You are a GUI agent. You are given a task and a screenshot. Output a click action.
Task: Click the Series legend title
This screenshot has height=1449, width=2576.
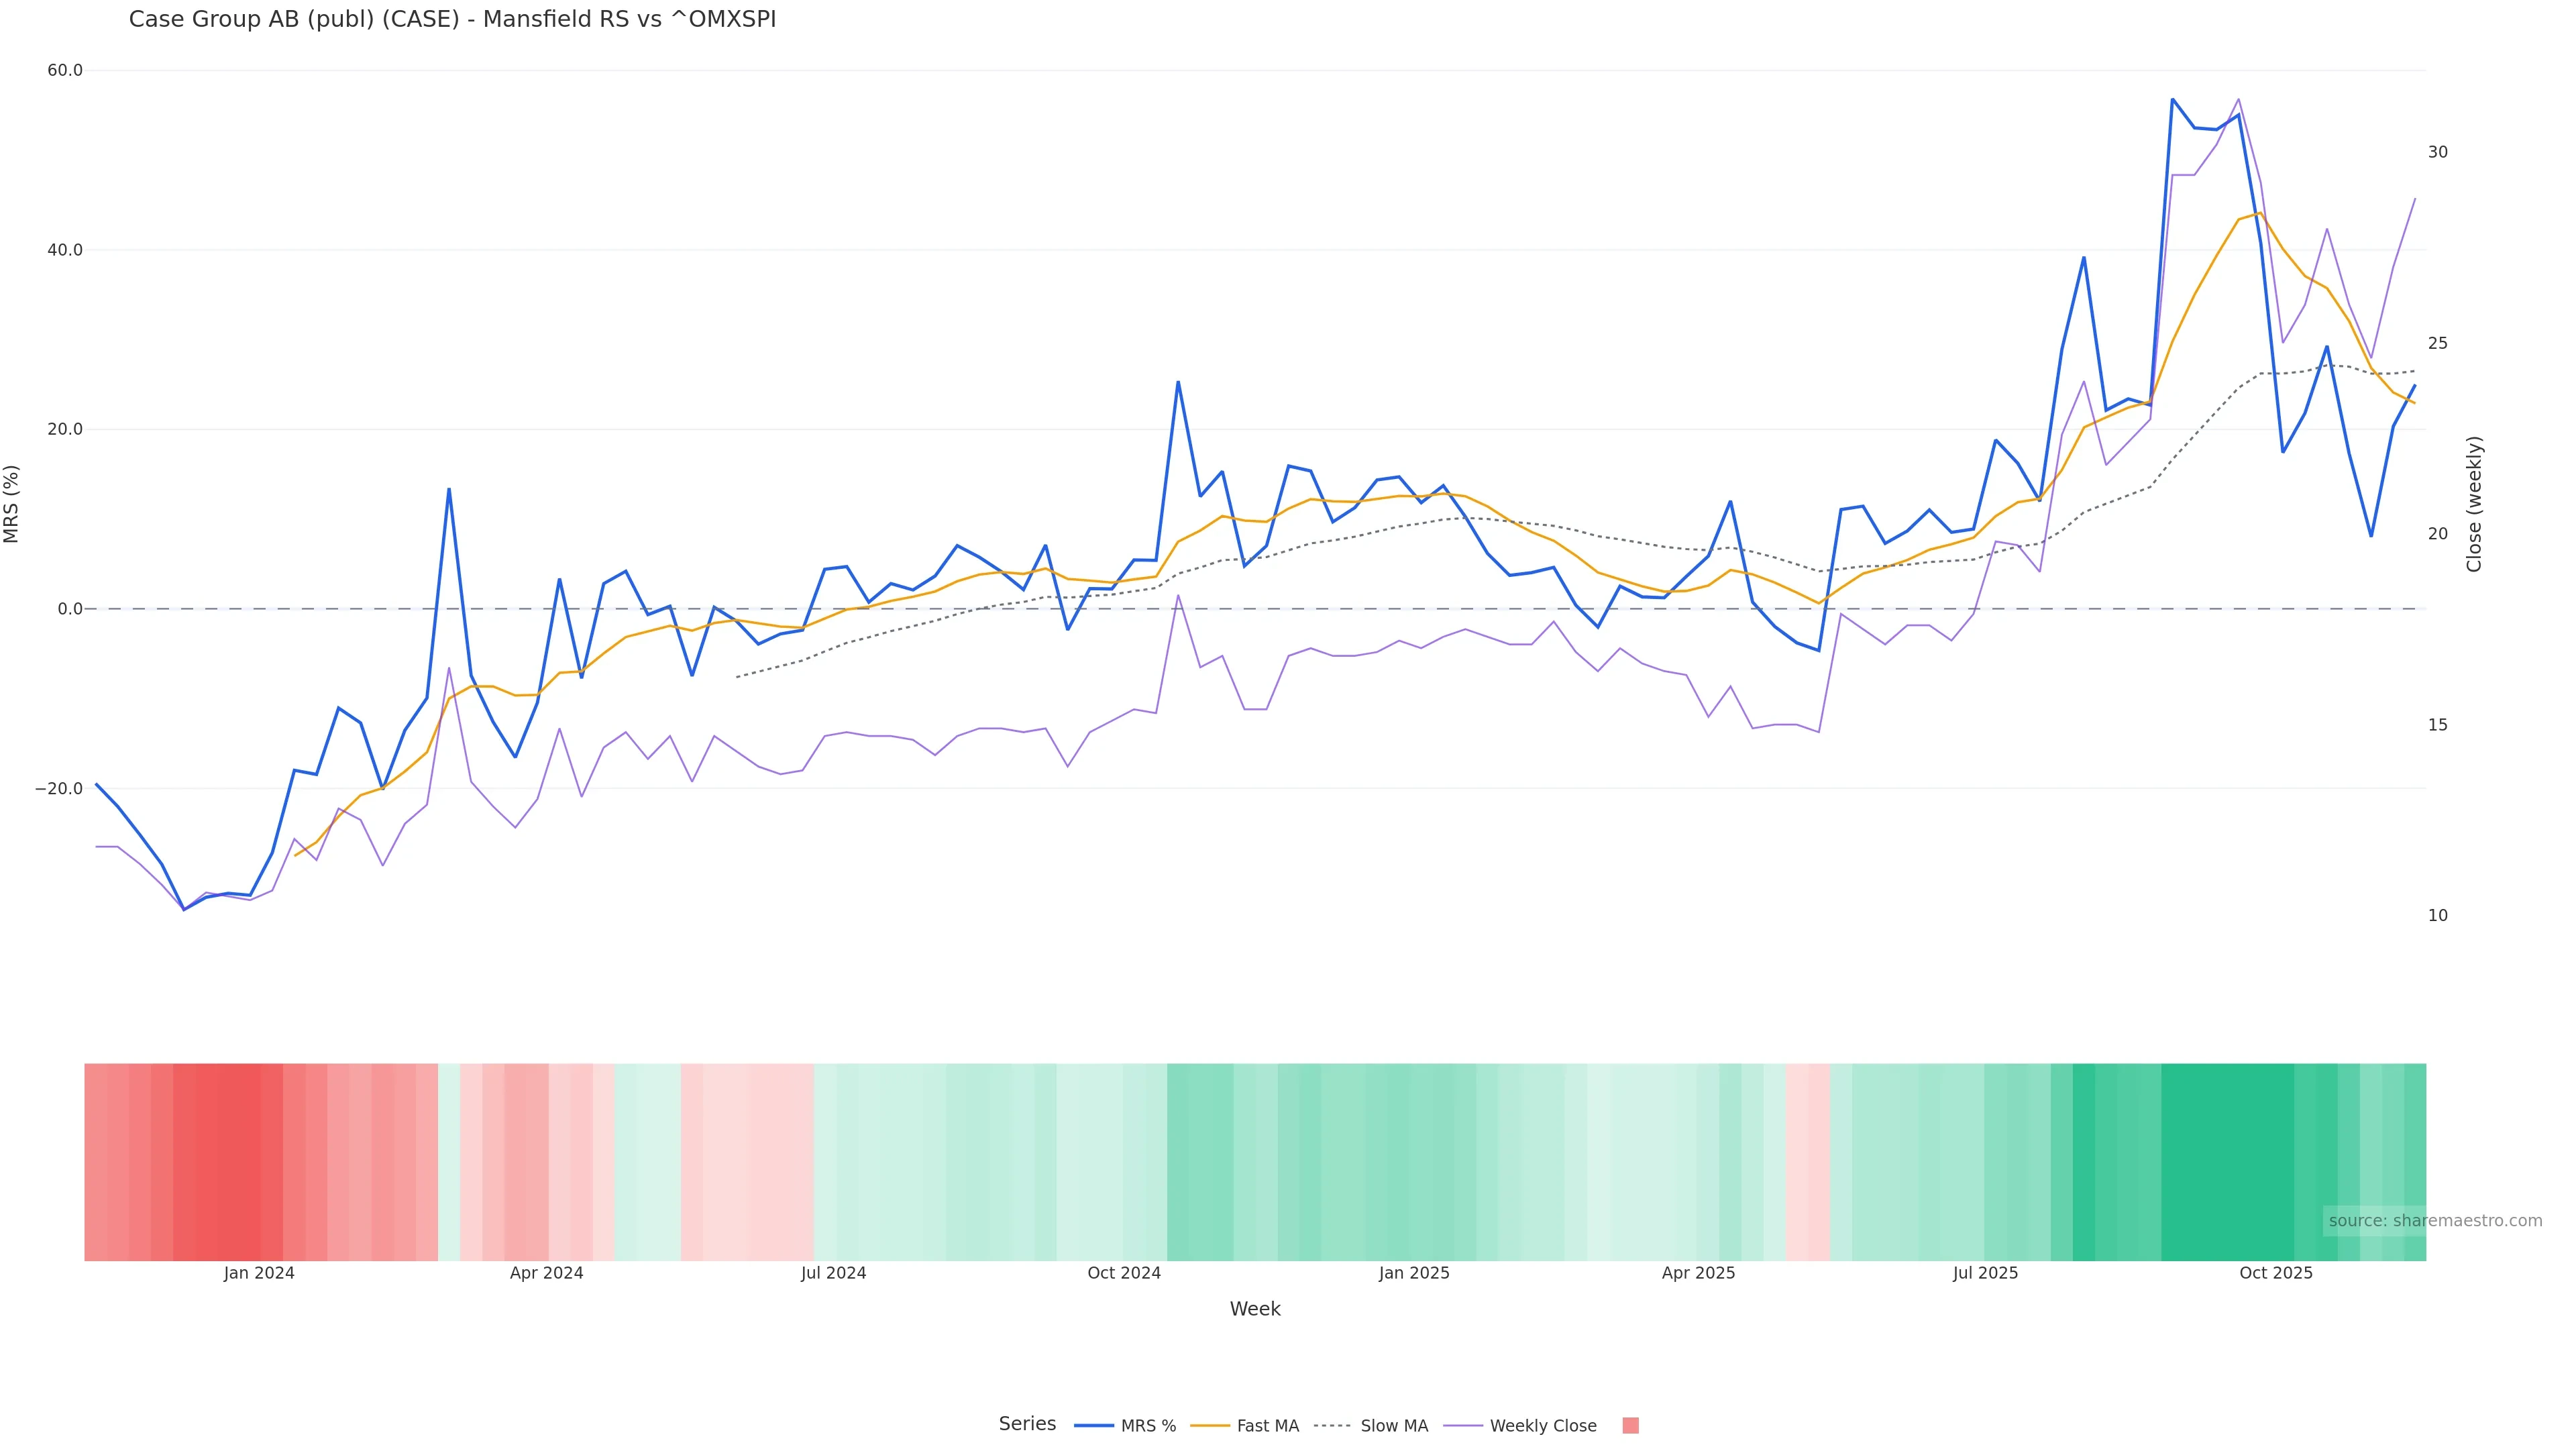[1026, 1424]
